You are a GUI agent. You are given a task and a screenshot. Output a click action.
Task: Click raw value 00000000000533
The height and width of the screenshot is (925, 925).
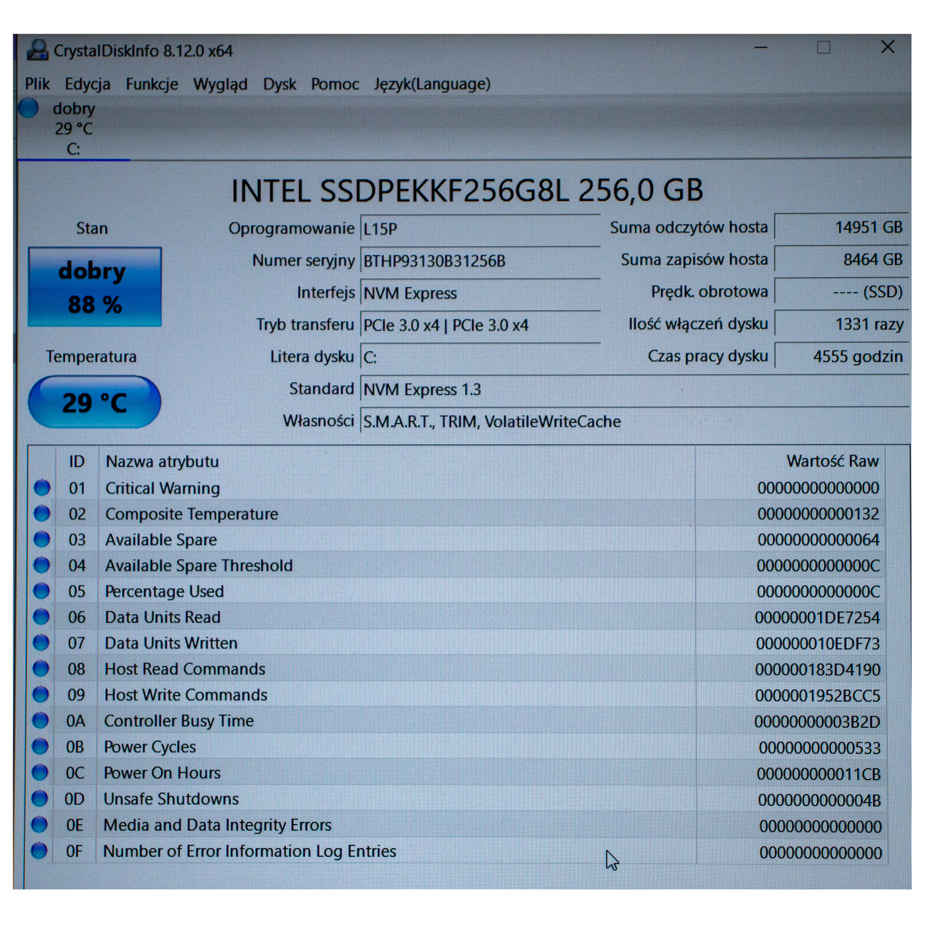pyautogui.click(x=819, y=748)
